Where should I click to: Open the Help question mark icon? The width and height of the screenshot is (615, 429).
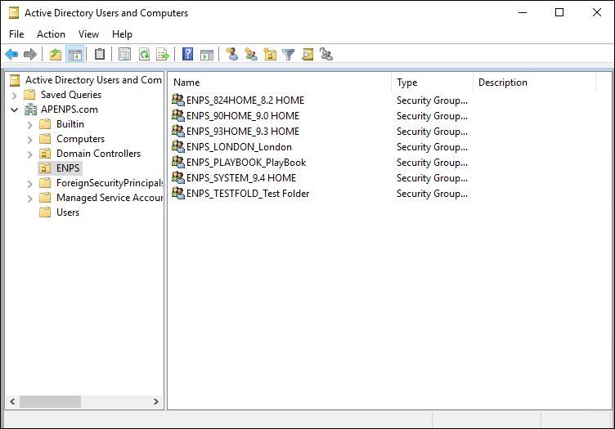[x=188, y=54]
